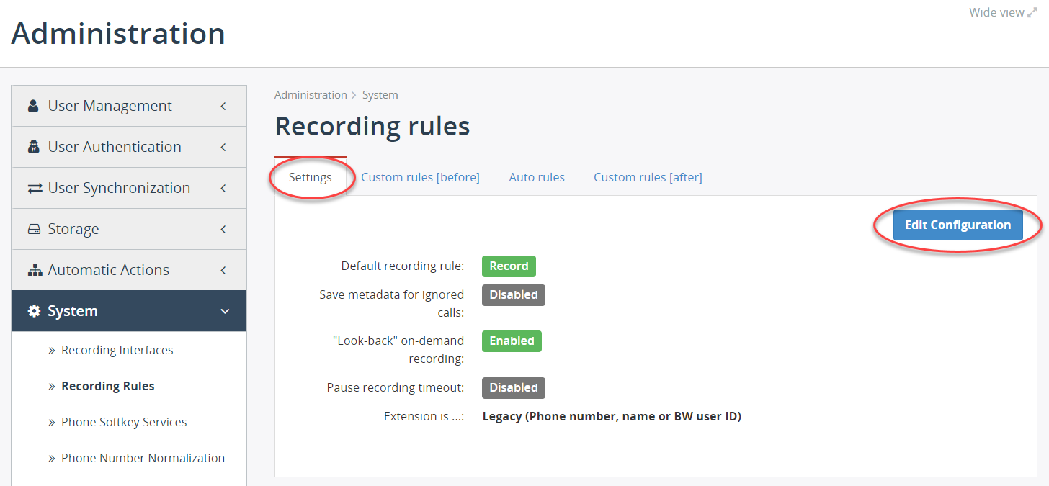Open the Custom rules [after] tab

[x=648, y=177]
